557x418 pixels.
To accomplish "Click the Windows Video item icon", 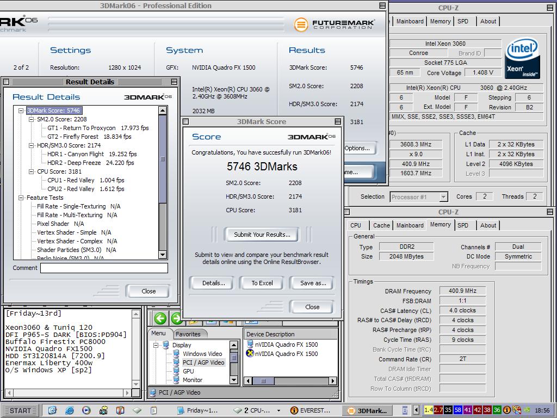I will tap(176, 354).
